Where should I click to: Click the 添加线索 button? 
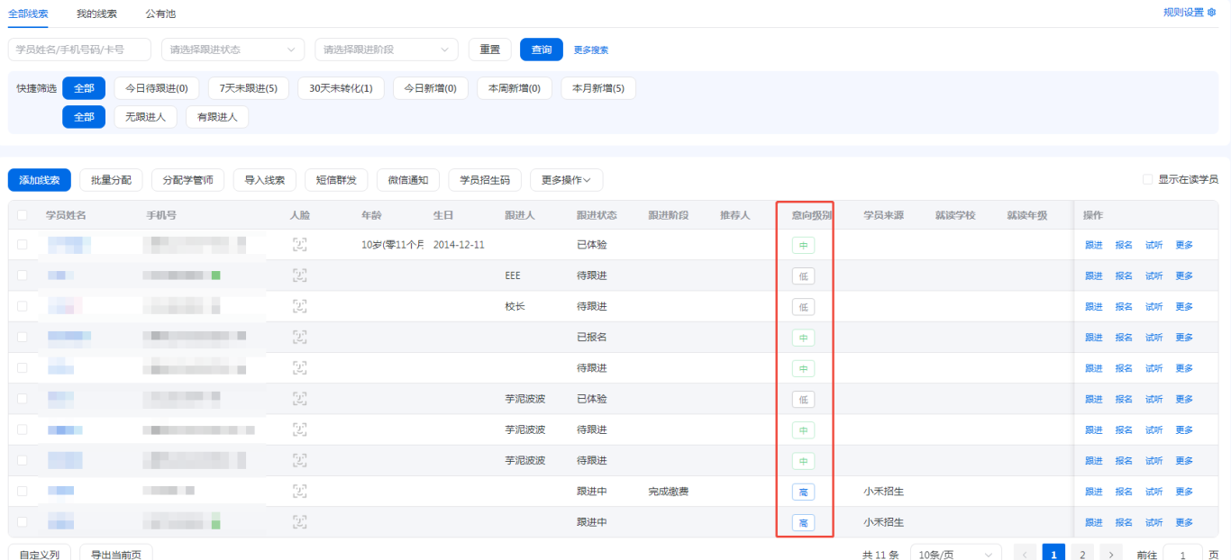40,180
